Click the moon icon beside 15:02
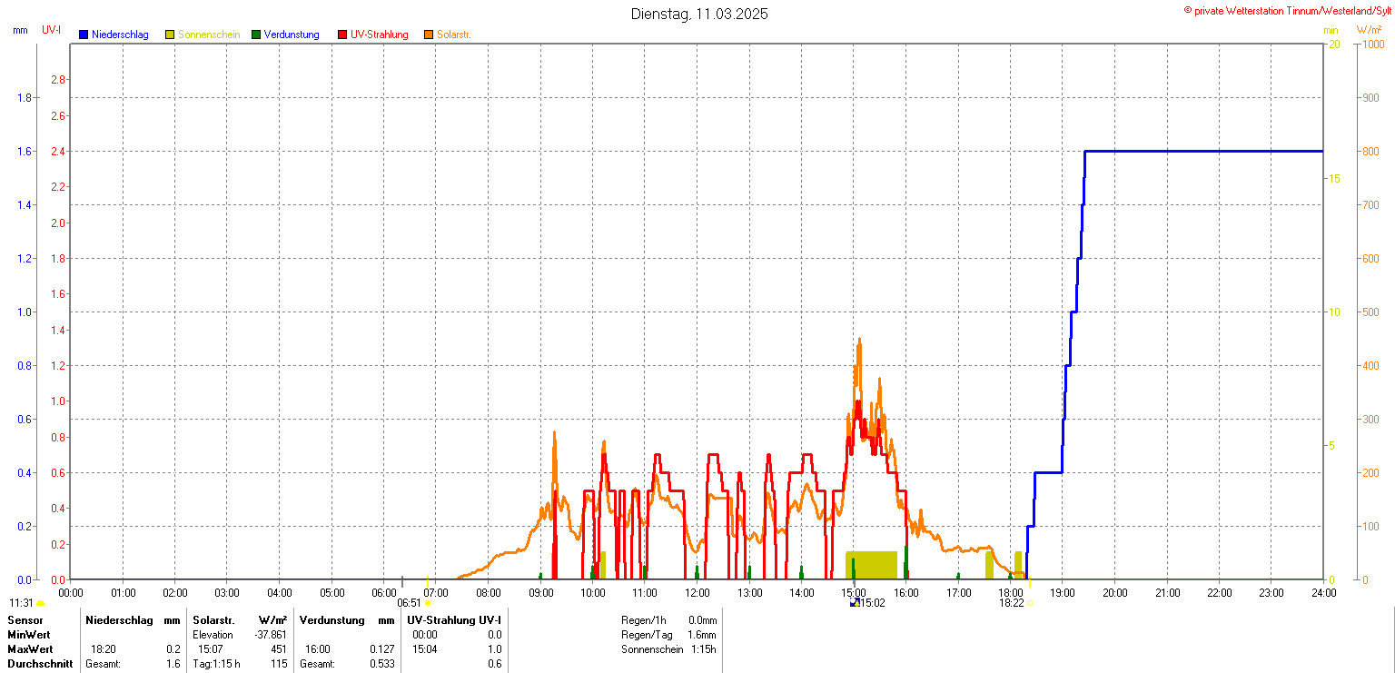Screen dimensions: 1395x673 click(x=854, y=602)
